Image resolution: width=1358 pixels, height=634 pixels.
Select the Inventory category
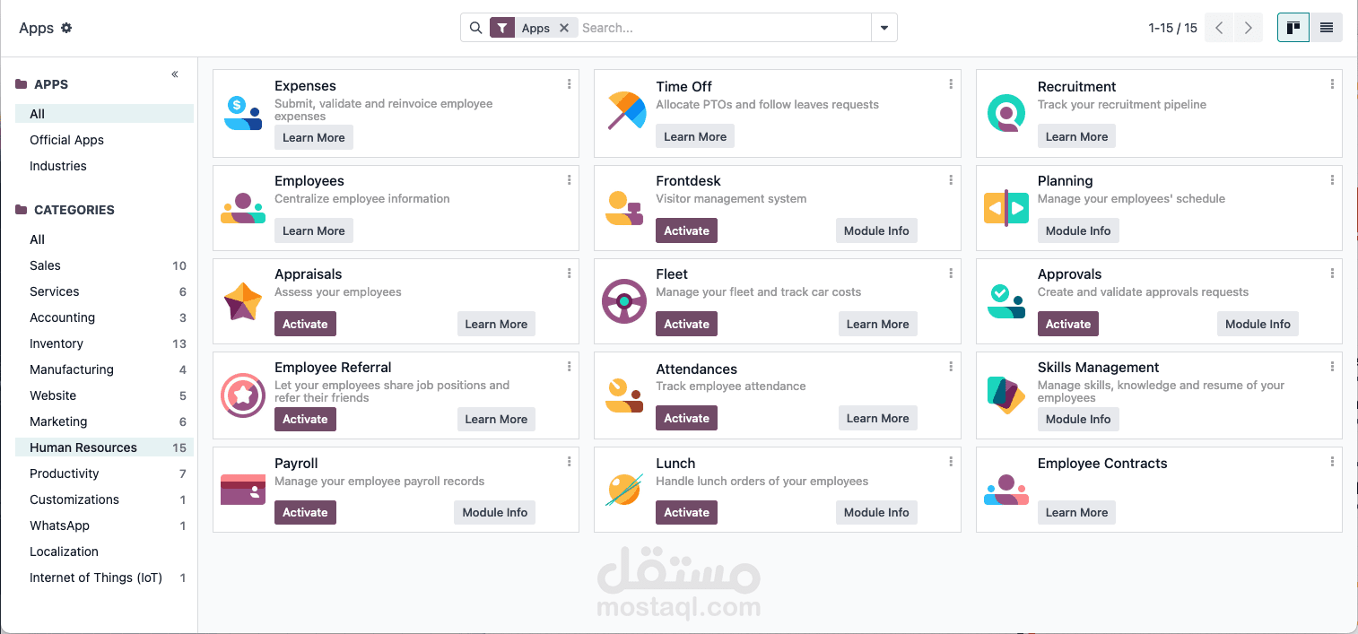pos(104,343)
